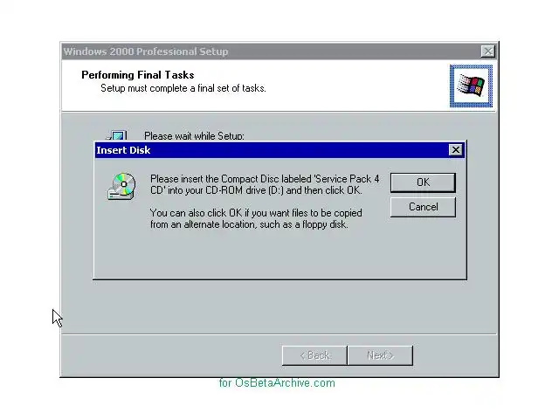The height and width of the screenshot is (419, 559).
Task: Click the 'Performing Final Tasks' heading
Action: 138,75
